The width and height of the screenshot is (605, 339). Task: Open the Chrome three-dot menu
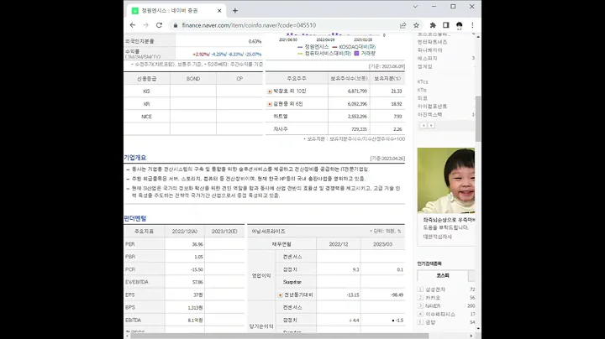(x=472, y=25)
